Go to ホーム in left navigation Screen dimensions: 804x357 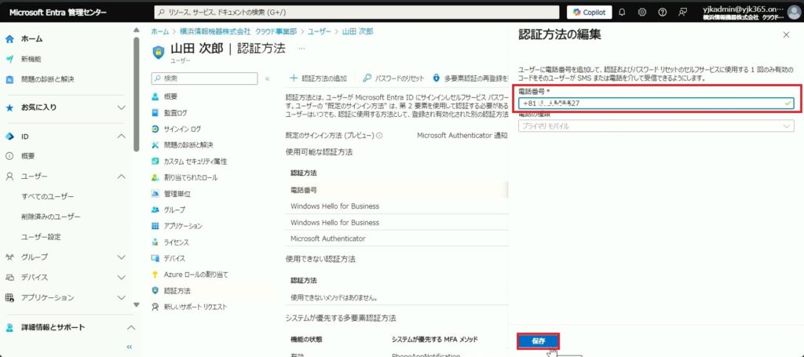pyautogui.click(x=31, y=39)
